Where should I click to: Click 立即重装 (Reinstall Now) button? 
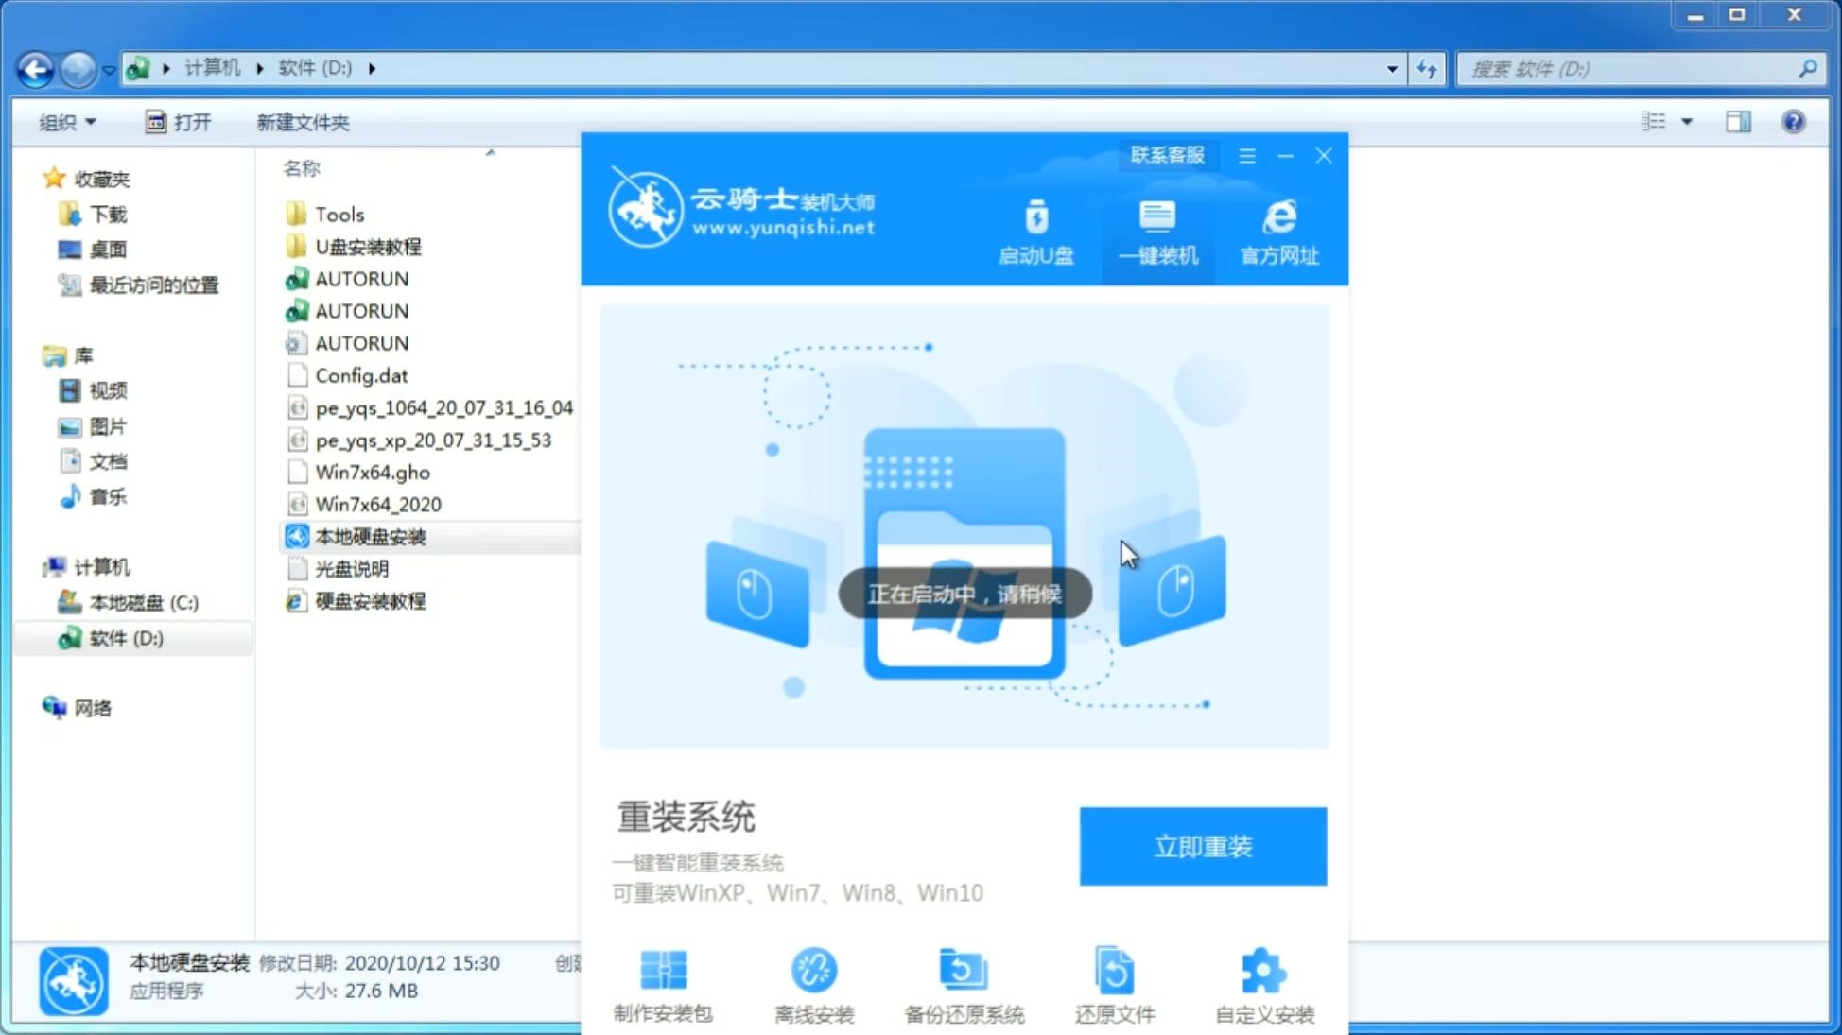(1203, 845)
